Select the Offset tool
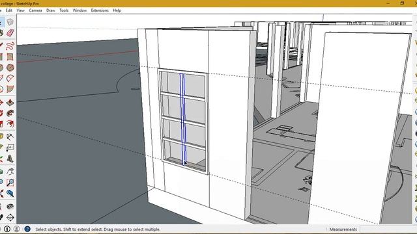417x234 pixels. click(x=10, y=123)
